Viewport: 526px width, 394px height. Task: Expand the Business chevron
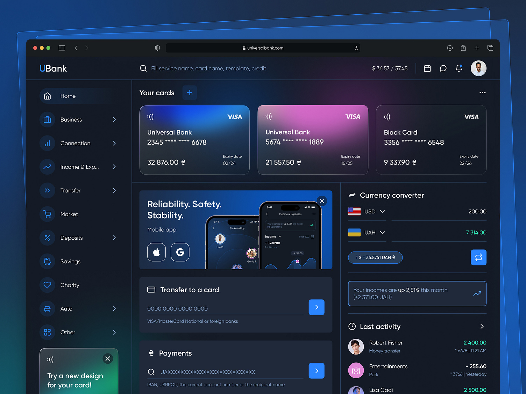tap(114, 119)
